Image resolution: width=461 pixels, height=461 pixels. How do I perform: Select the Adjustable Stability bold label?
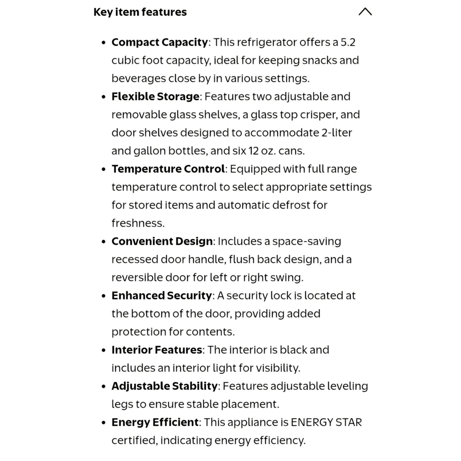pyautogui.click(x=165, y=386)
